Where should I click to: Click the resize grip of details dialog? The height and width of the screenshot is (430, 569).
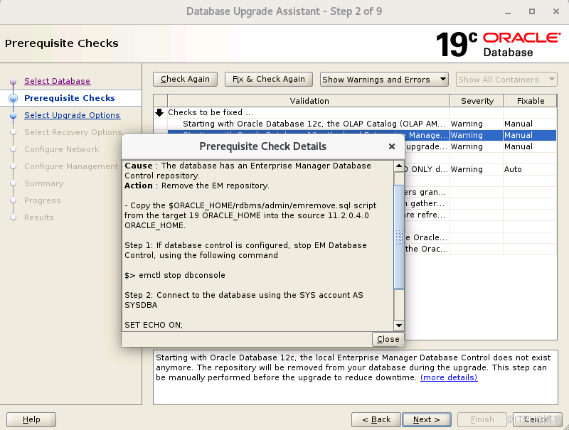[401, 344]
